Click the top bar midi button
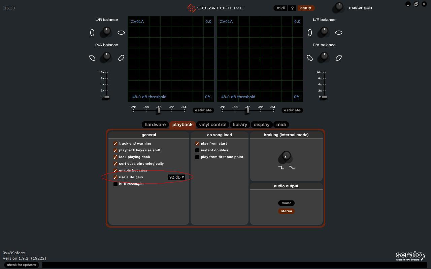 pyautogui.click(x=280, y=8)
